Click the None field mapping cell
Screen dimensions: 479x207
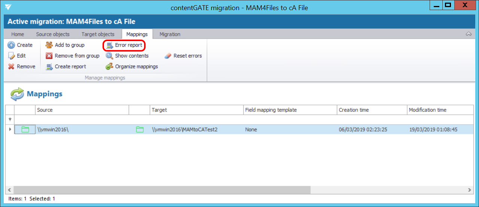290,130
